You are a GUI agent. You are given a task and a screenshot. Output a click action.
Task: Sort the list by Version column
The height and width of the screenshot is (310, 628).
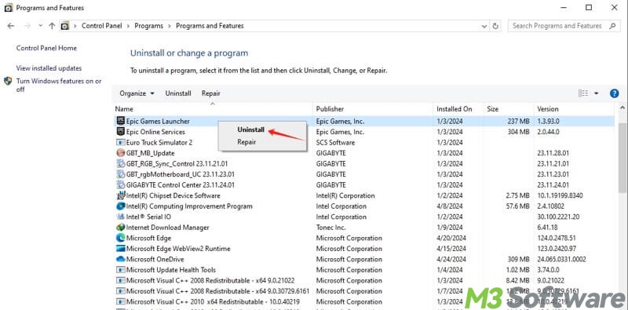[x=575, y=109]
